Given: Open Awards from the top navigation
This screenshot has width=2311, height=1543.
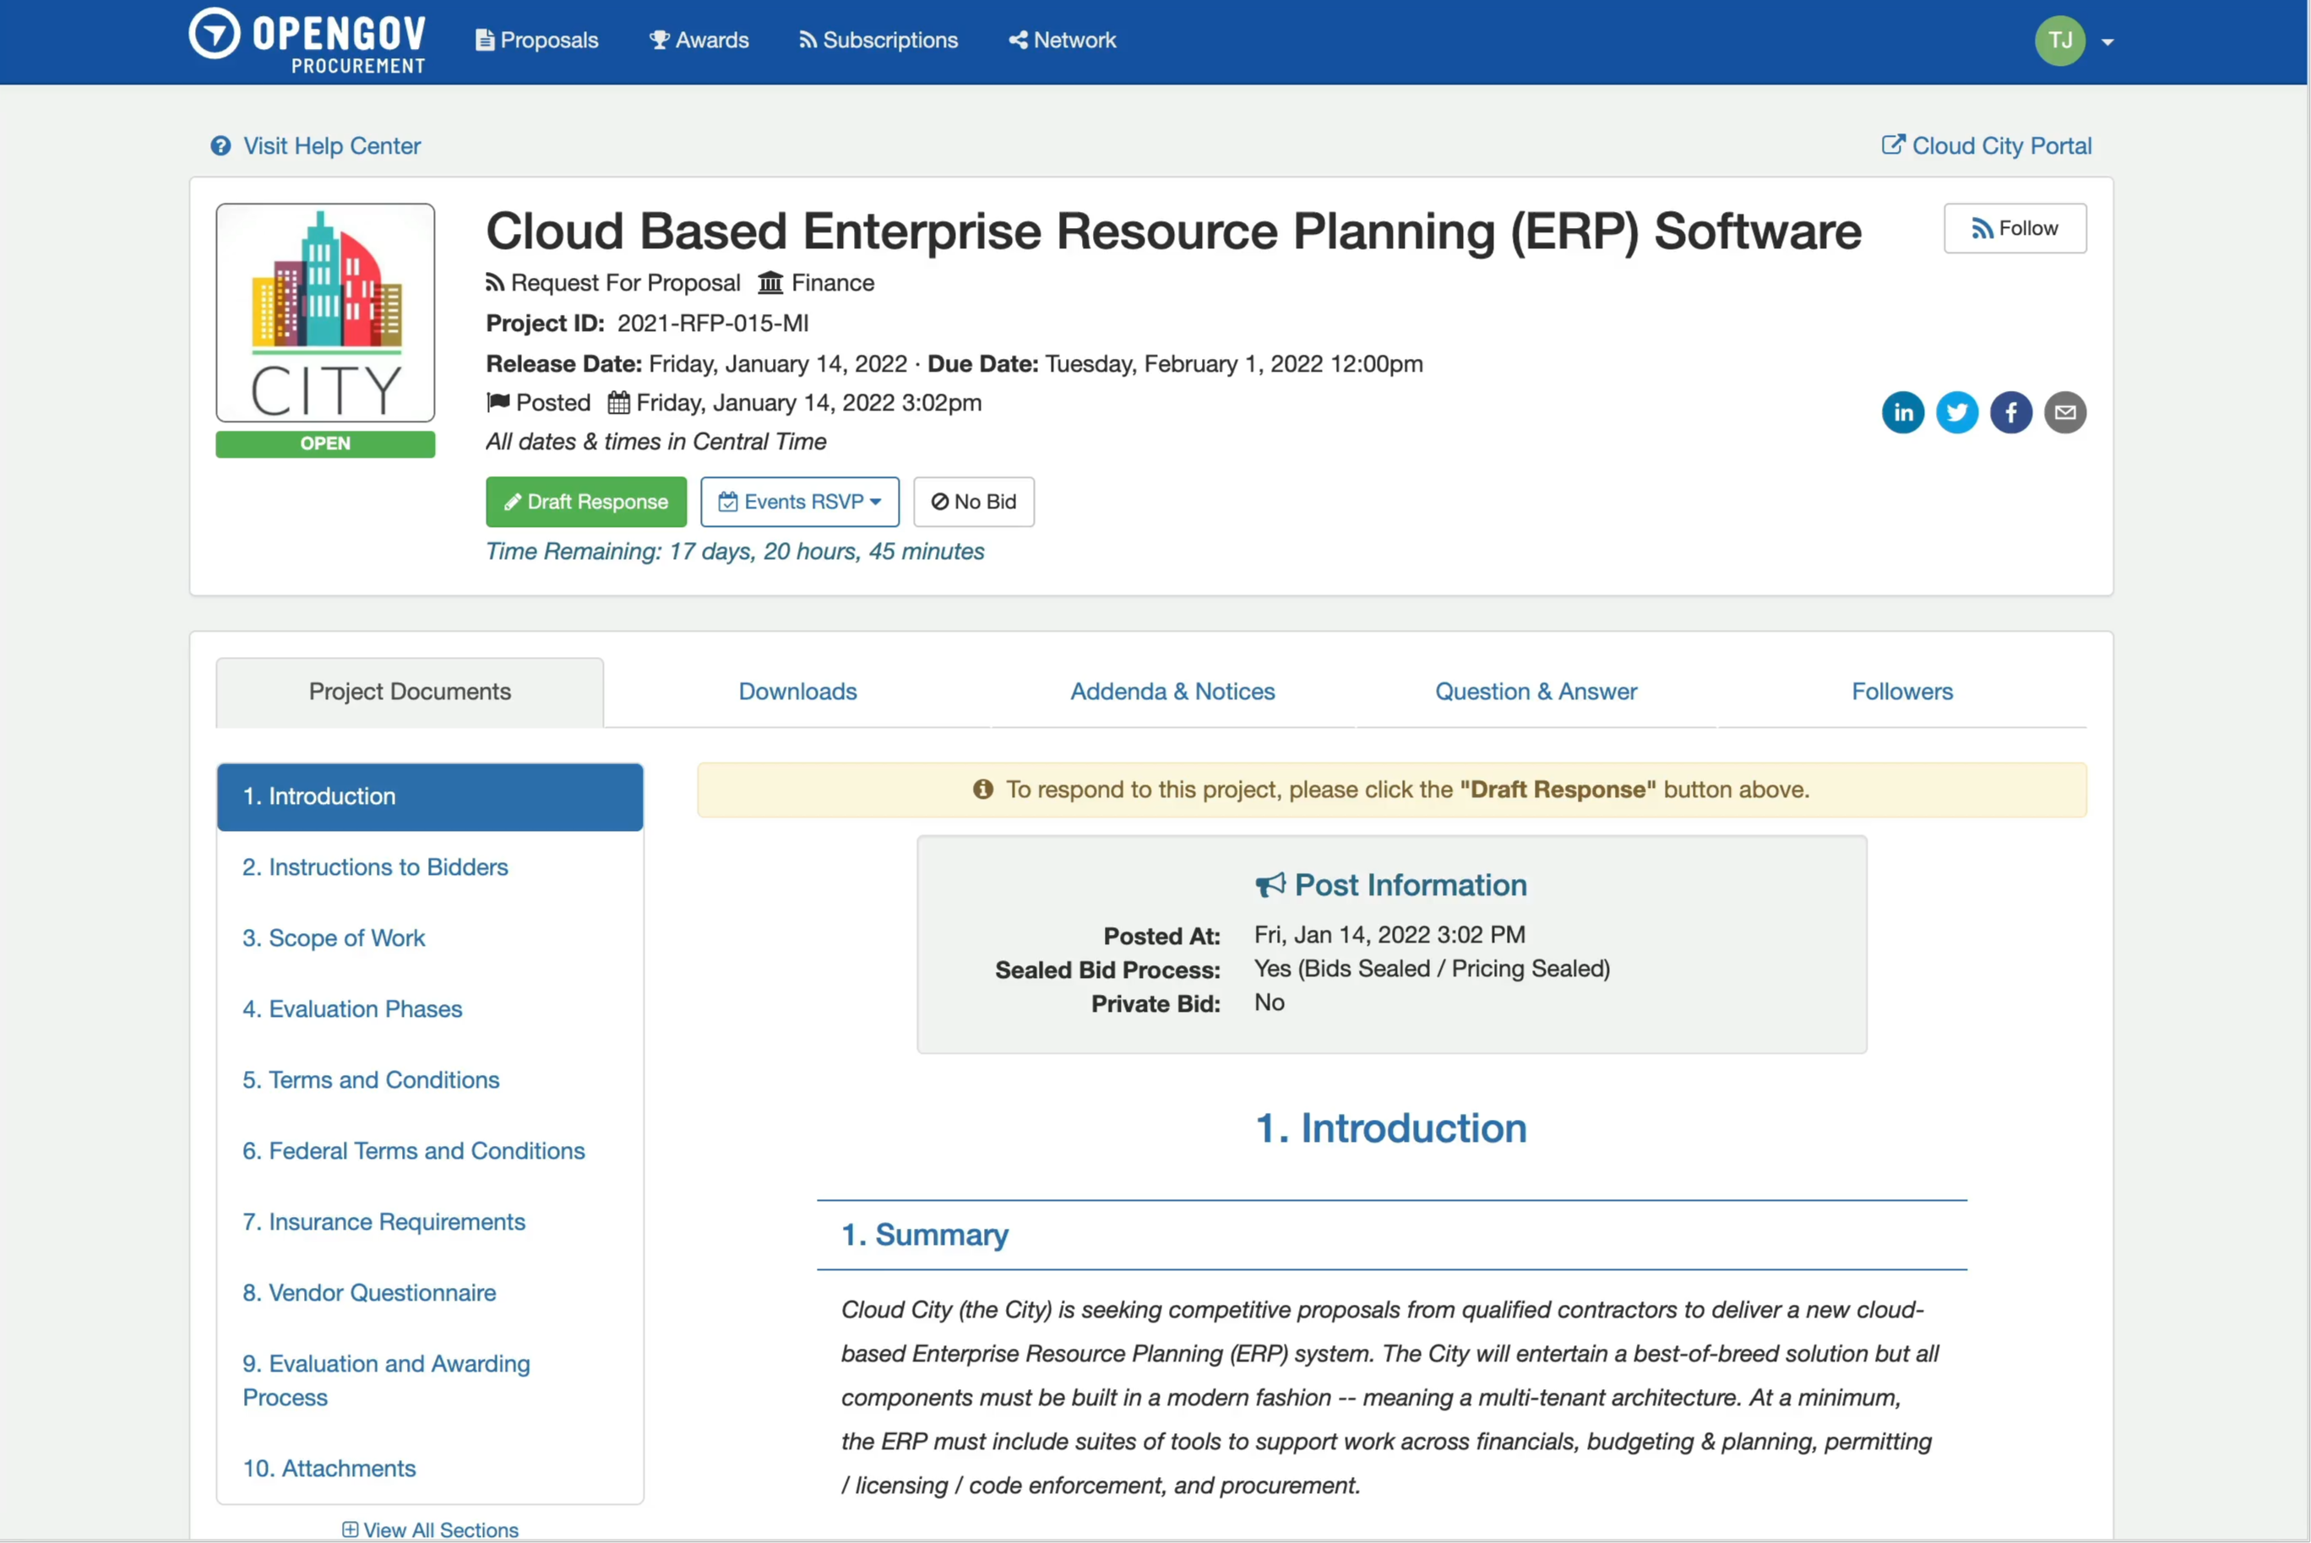Looking at the screenshot, I should coord(698,40).
